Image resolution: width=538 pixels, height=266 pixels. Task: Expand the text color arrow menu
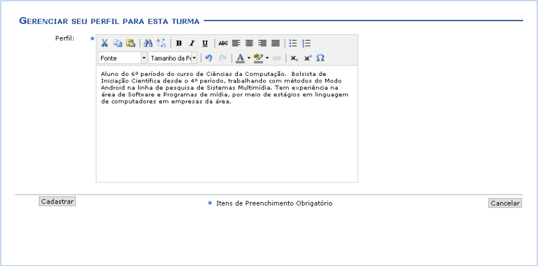(x=249, y=58)
